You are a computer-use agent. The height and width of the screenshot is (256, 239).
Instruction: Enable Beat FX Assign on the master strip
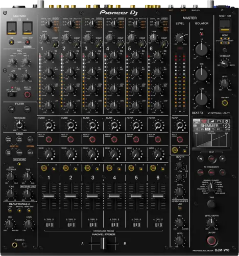180,139
